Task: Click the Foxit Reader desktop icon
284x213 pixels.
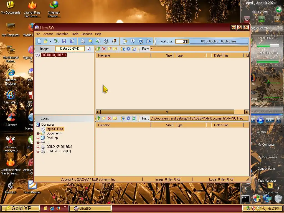Action: 32,187
